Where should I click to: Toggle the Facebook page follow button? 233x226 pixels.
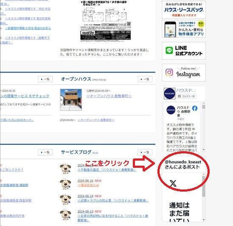click(x=187, y=96)
